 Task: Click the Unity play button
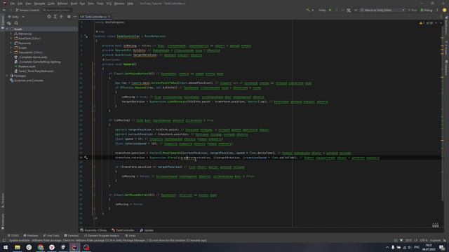pyautogui.click(x=330, y=10)
